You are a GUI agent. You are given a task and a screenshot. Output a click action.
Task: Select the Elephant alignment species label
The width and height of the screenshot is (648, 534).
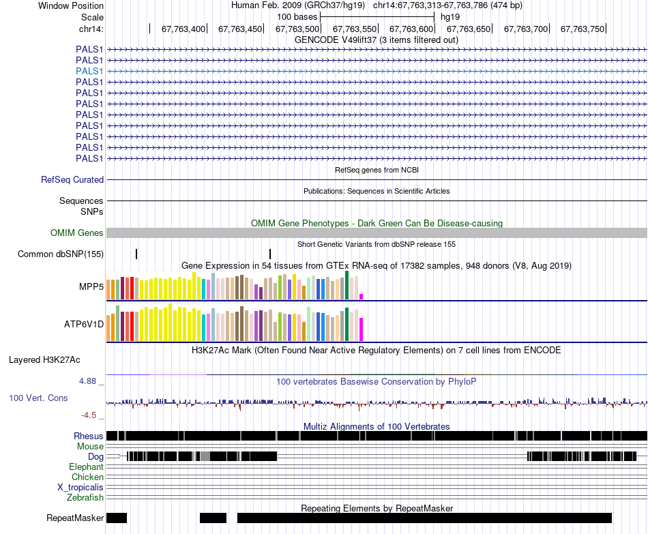coord(86,466)
